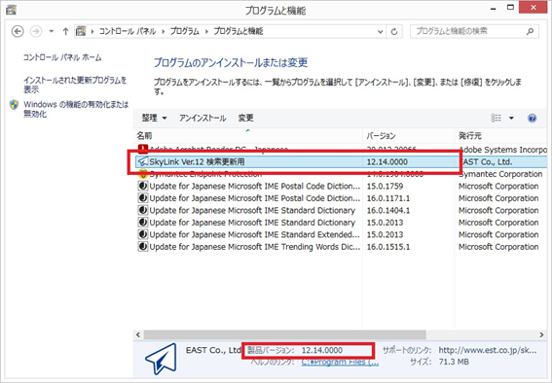Maximize the プログラムと機能 window

click(510, 8)
